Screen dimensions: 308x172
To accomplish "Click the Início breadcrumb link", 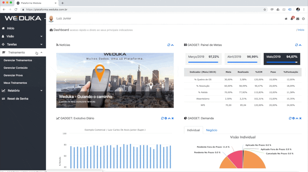I will coord(301,30).
